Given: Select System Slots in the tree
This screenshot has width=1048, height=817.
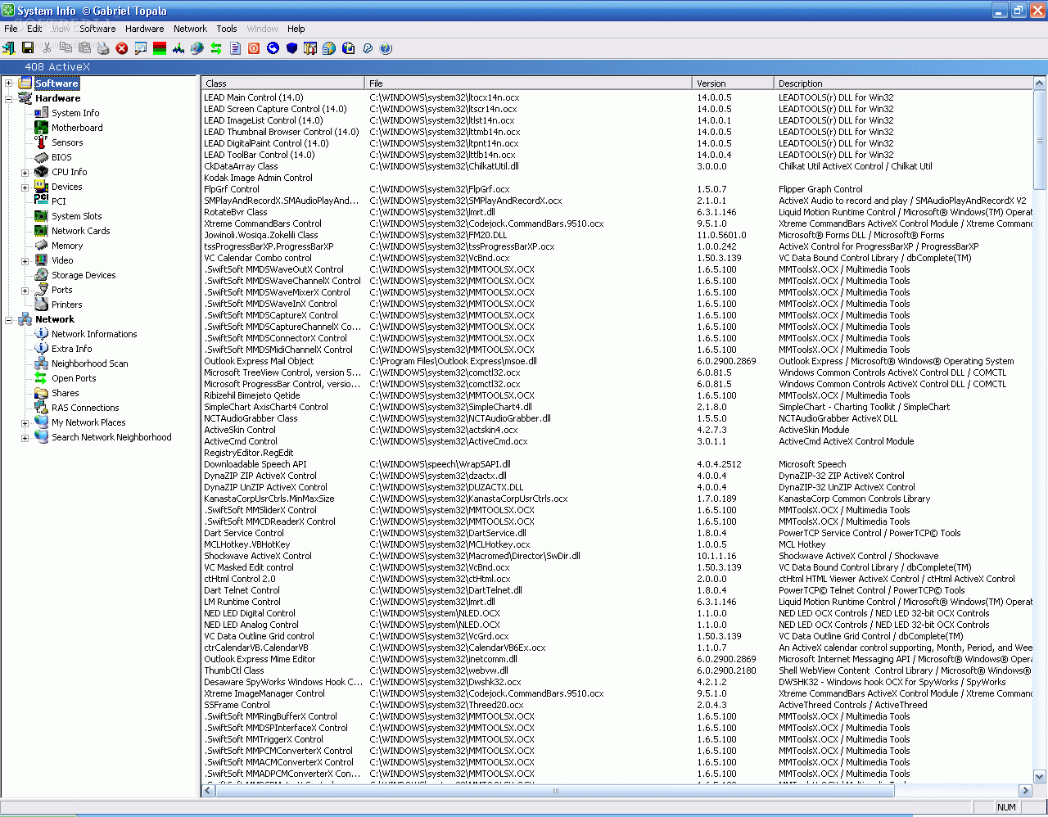Looking at the screenshot, I should [x=77, y=216].
